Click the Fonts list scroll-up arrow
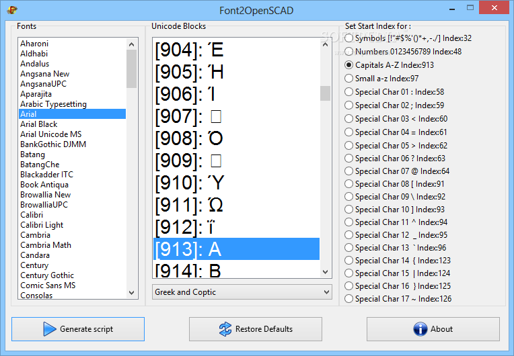 click(x=131, y=44)
